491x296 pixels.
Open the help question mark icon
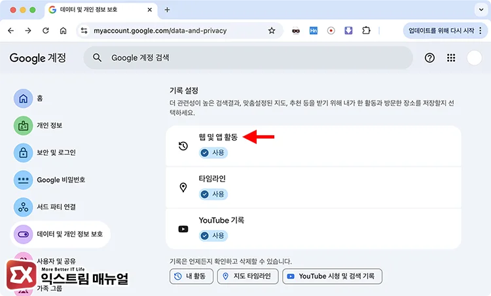(x=429, y=58)
